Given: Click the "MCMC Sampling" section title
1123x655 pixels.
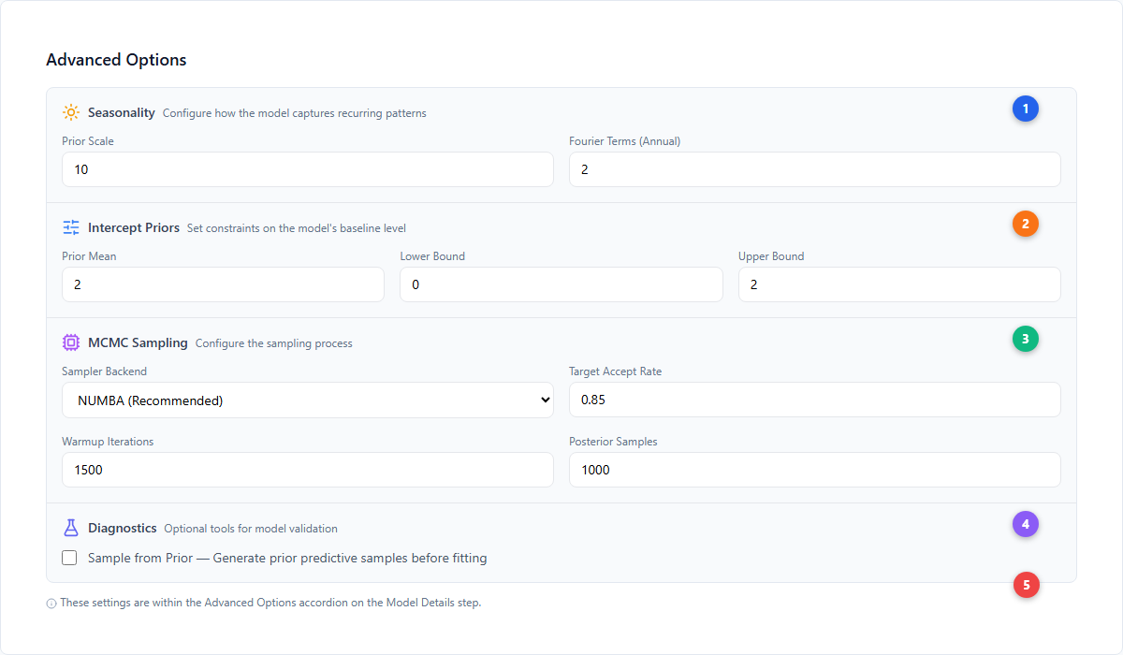Looking at the screenshot, I should point(138,342).
